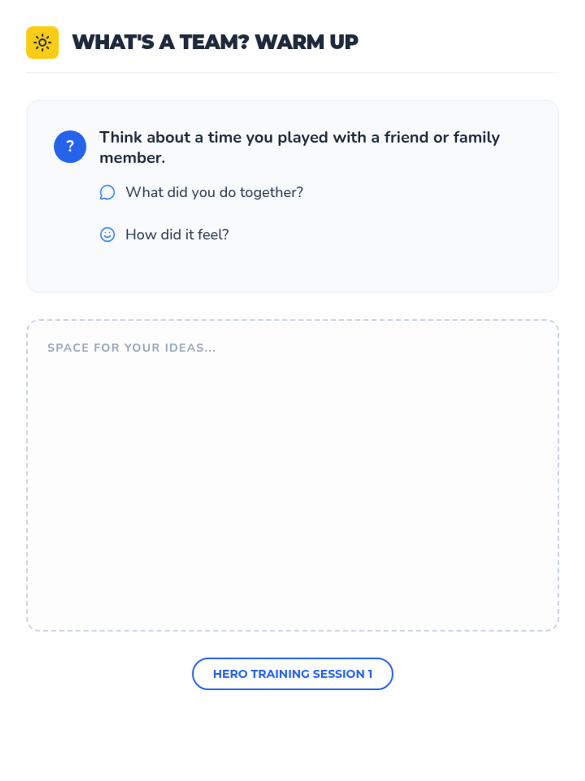Click the word 'feel?' in the second question
The height and width of the screenshot is (781, 585).
[213, 235]
